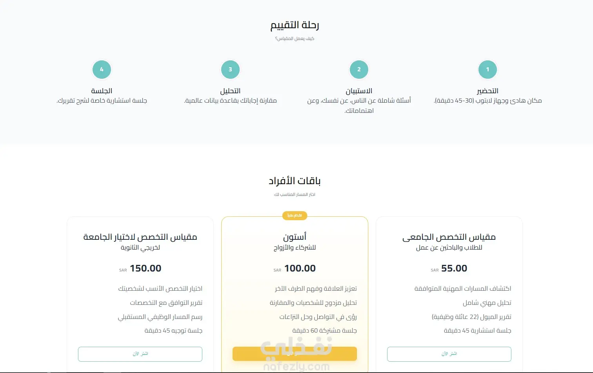Click the step 2 circle icon
Viewport: 593px width, 373px height.
359,70
